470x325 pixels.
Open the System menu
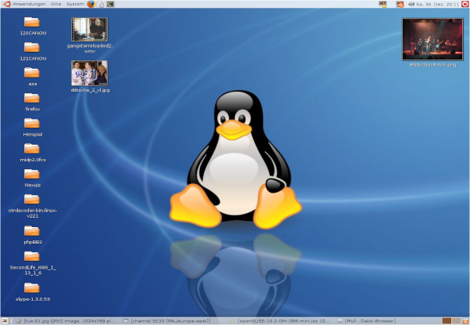(x=75, y=4)
